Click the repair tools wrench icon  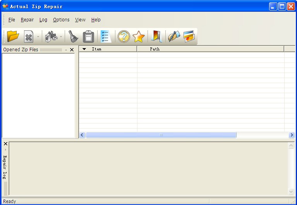[51, 36]
